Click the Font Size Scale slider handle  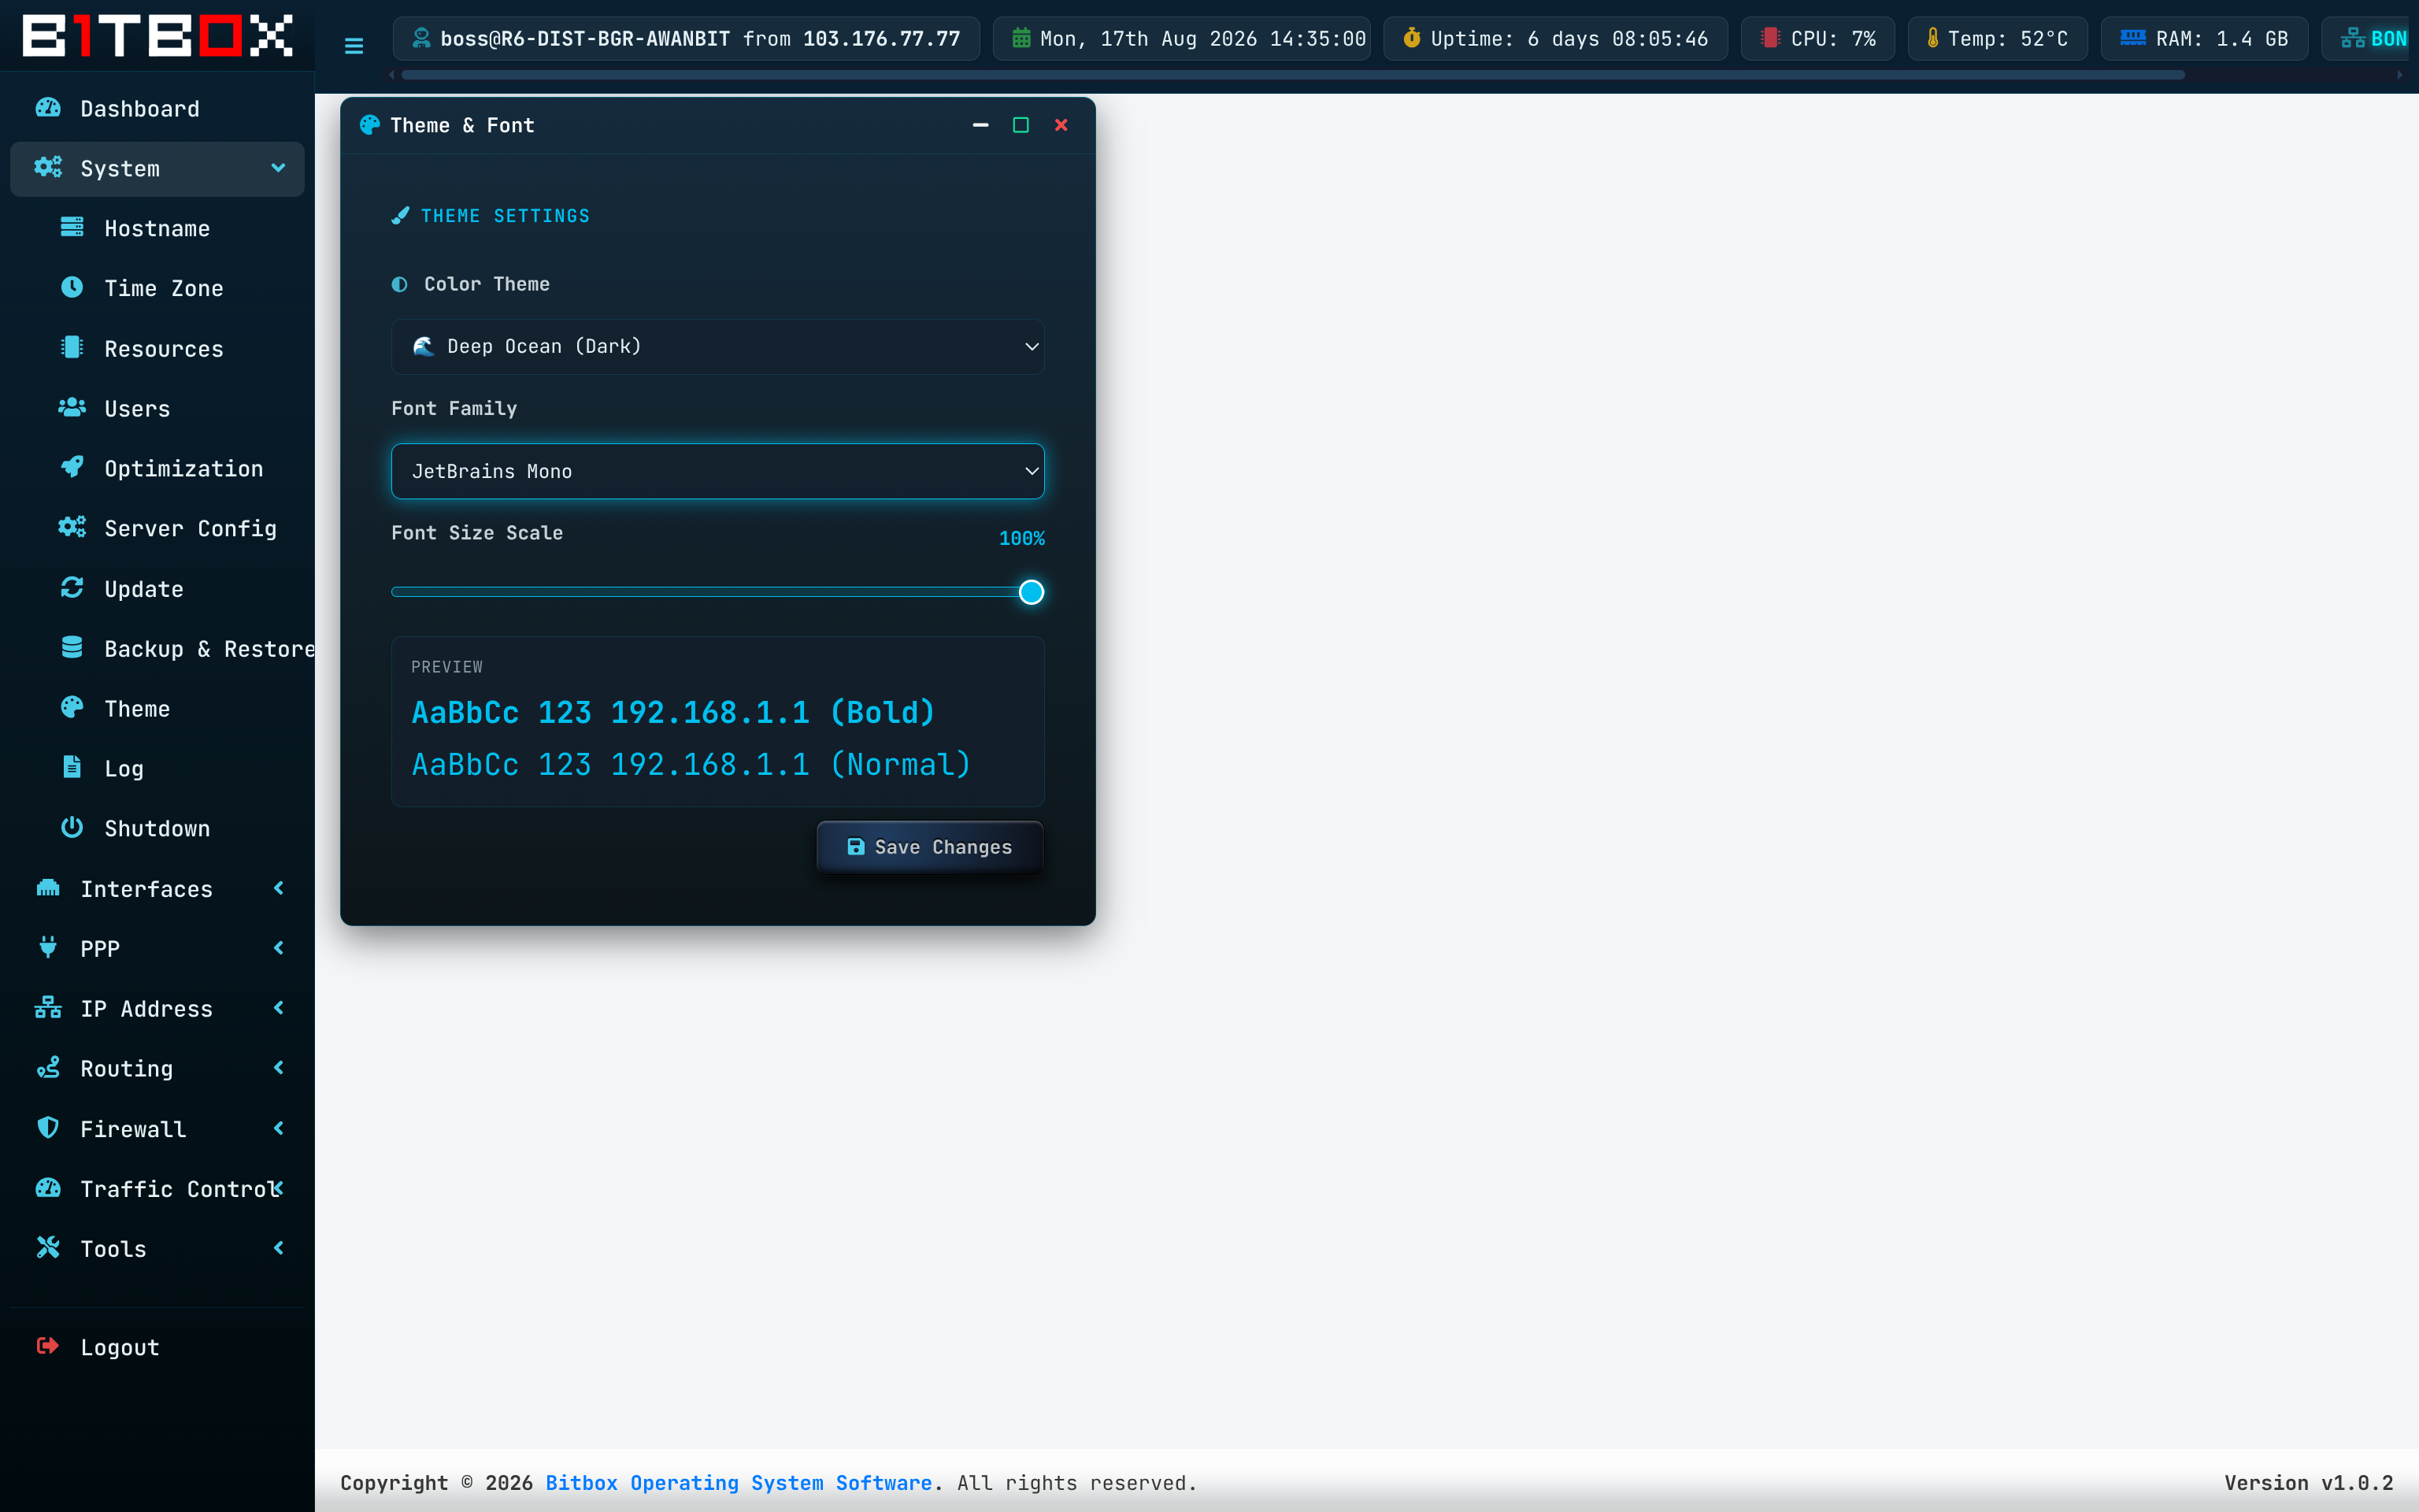pos(1031,592)
